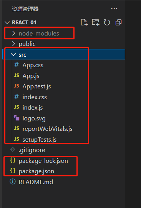141x208 pixels.
Task: Click the CSS hash icon beside App.css
Action: (17, 65)
